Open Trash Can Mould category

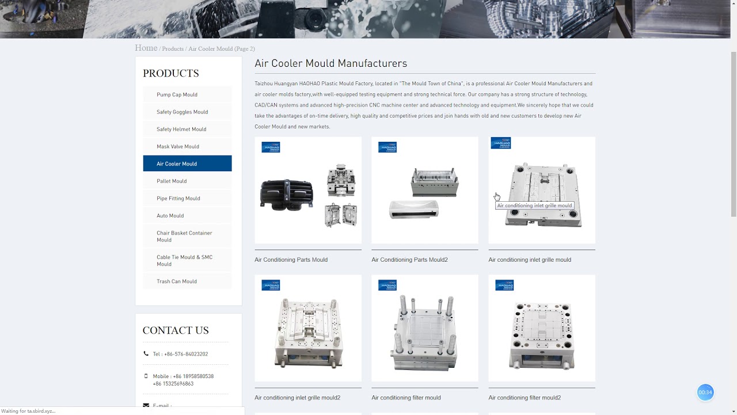pyautogui.click(x=187, y=281)
